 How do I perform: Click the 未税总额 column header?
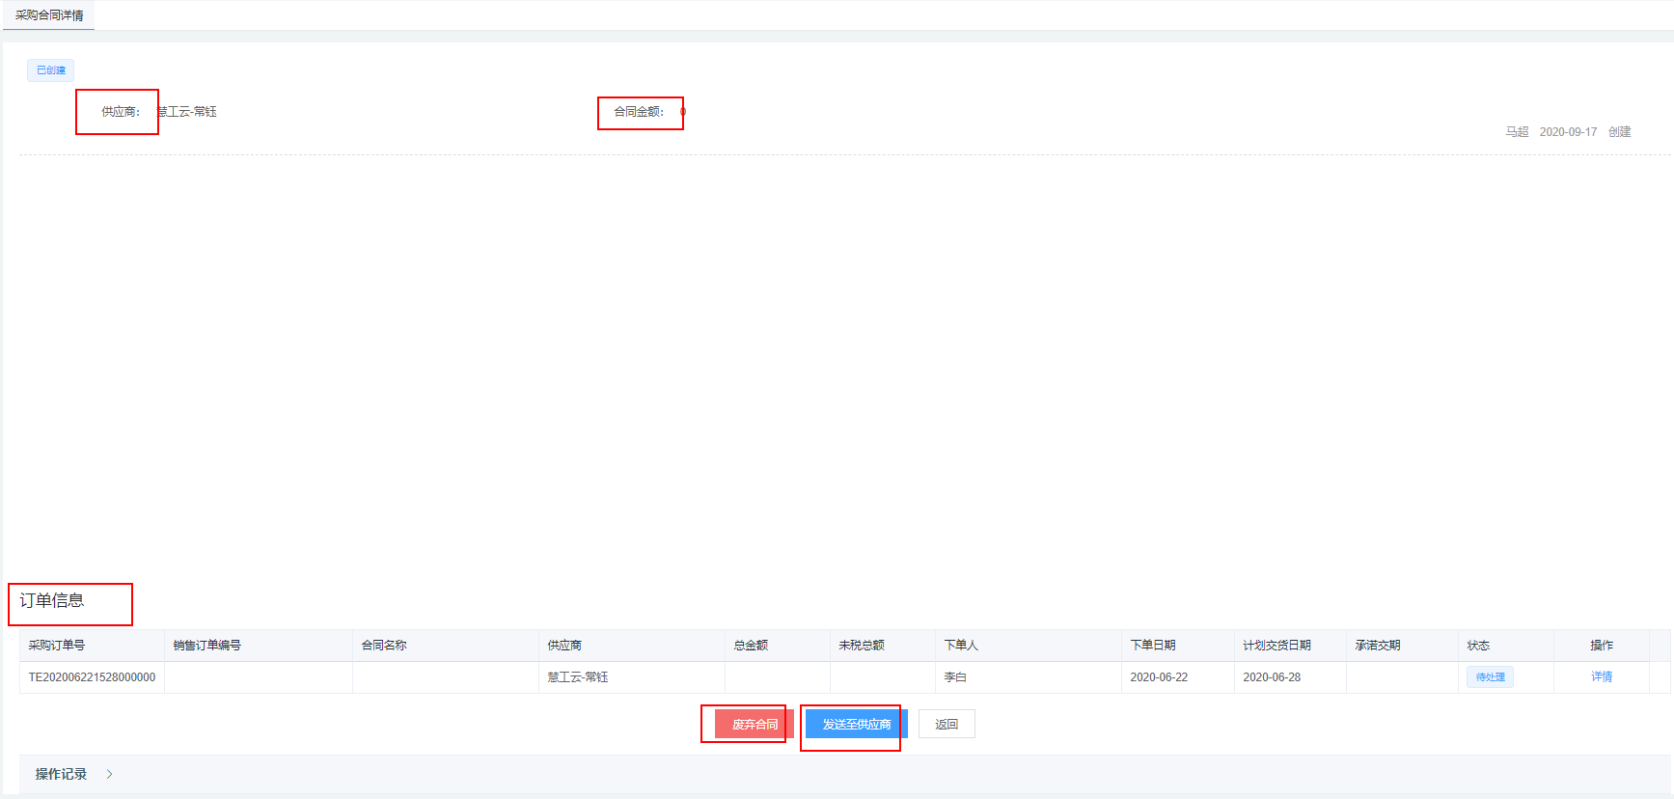(861, 646)
